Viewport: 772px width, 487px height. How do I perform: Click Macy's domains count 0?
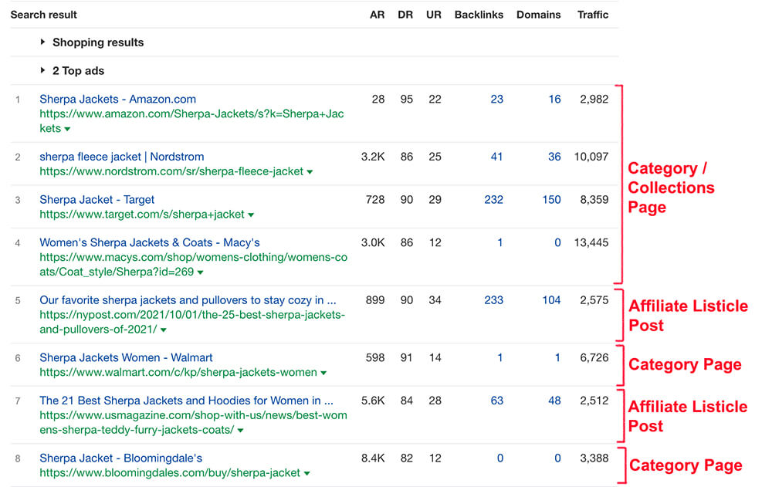click(x=557, y=242)
